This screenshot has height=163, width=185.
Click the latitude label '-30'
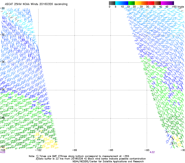coord(2,8)
